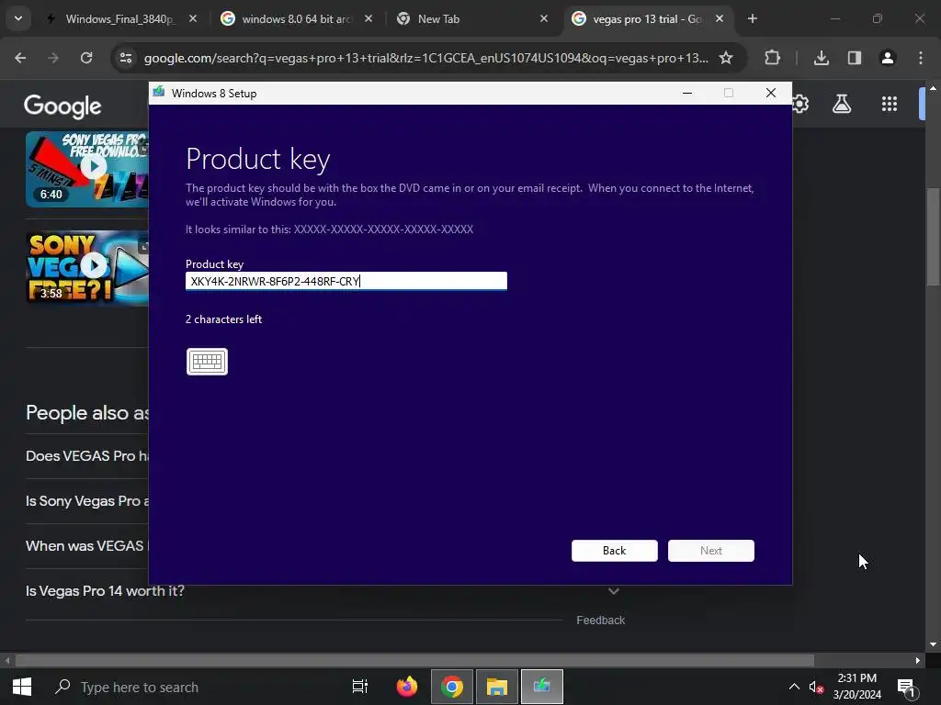Open Chrome from the taskbar
941x705 pixels.
pos(452,687)
